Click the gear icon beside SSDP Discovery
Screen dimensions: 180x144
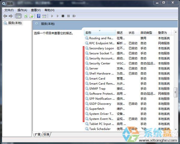[87, 104]
